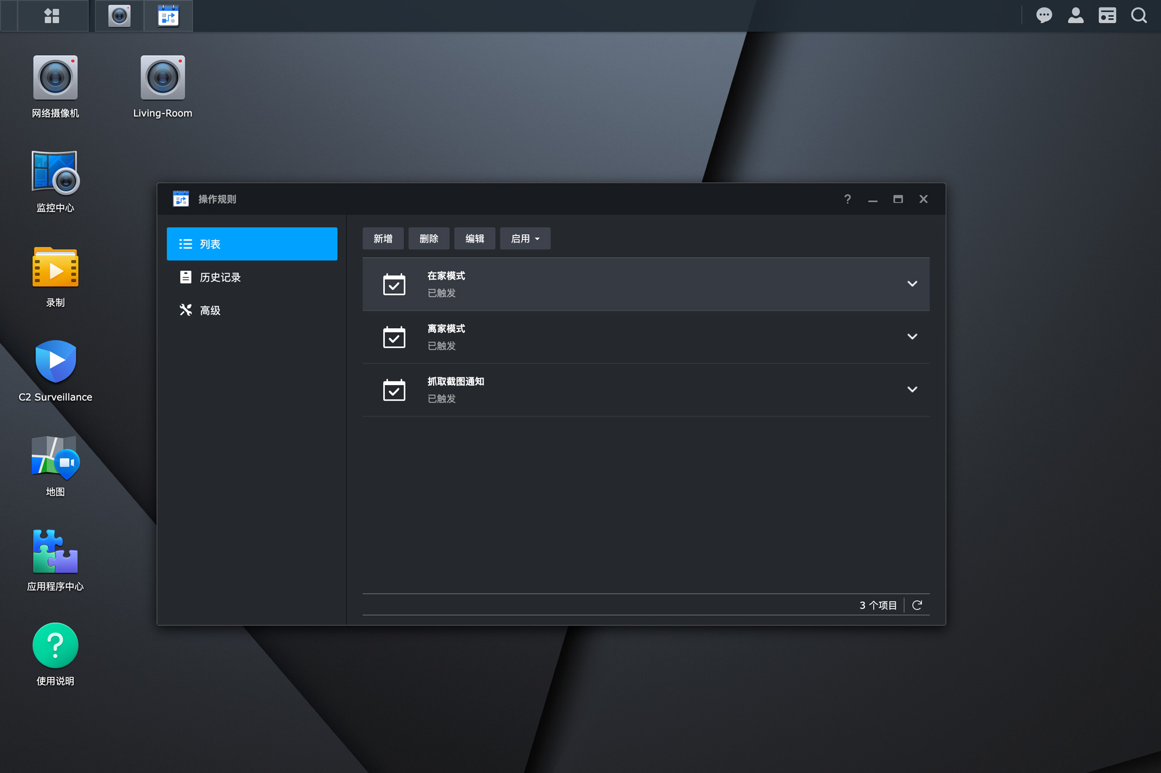1161x773 pixels.
Task: Close the 操作规则 window
Action: tap(924, 199)
